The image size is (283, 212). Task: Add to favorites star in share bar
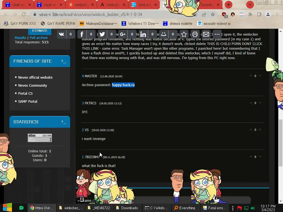[x=184, y=34]
